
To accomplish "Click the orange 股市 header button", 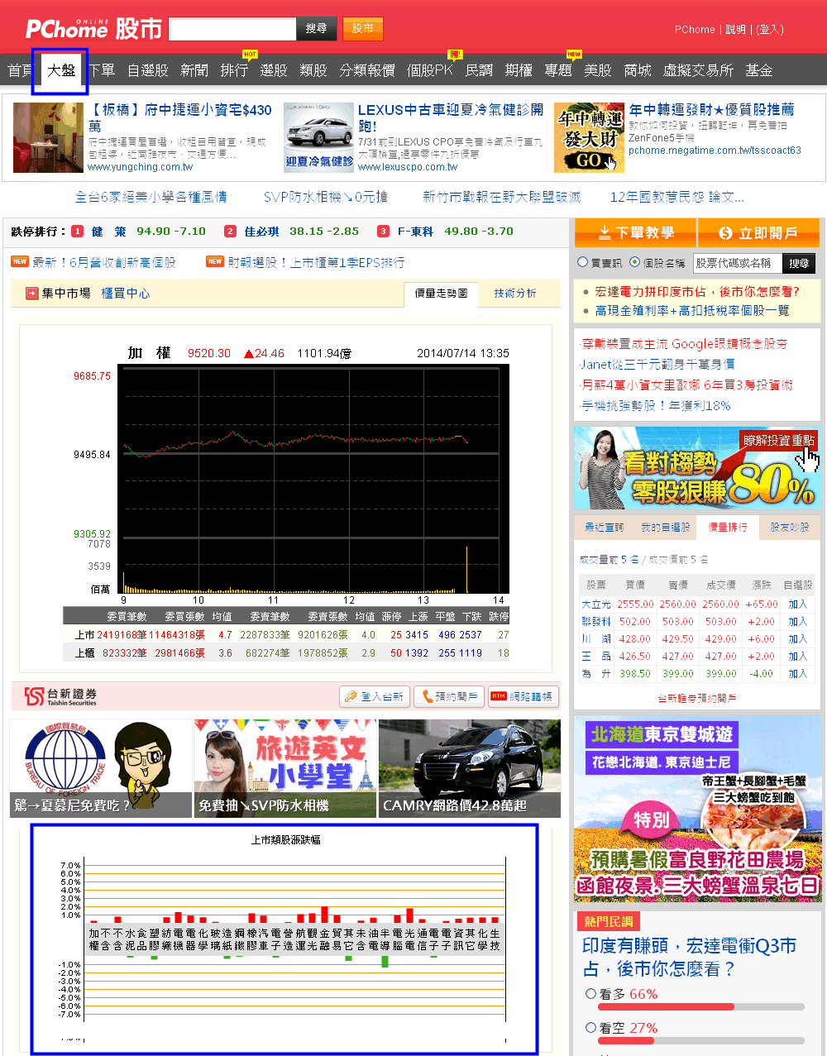I will coord(363,29).
